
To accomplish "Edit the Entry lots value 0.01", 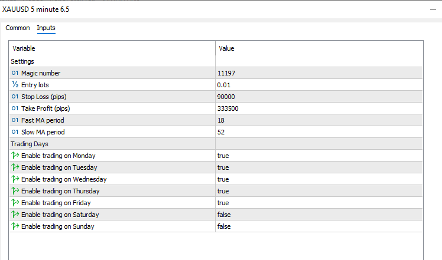I will click(x=224, y=85).
